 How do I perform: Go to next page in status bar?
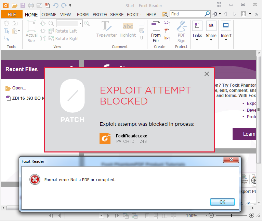click(x=108, y=216)
